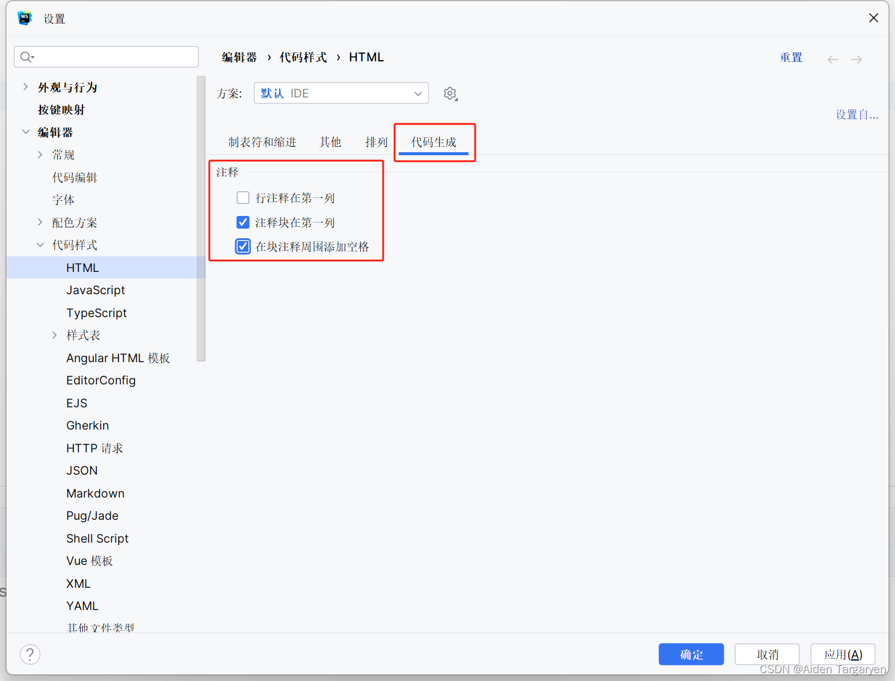
Task: Select the 代码生成 tab
Action: (434, 142)
